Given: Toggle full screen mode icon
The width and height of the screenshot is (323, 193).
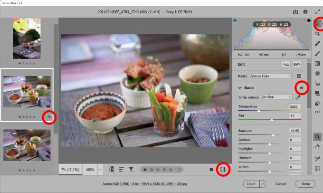Looking at the screenshot, I should (317, 12).
